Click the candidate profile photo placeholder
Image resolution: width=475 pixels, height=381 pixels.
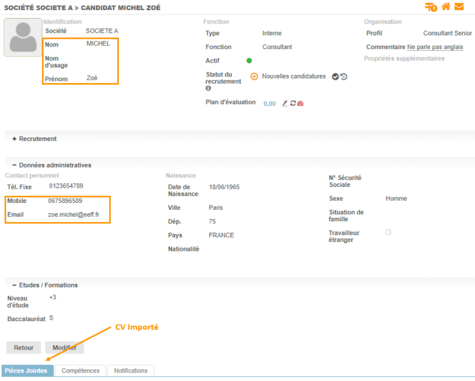23,37
